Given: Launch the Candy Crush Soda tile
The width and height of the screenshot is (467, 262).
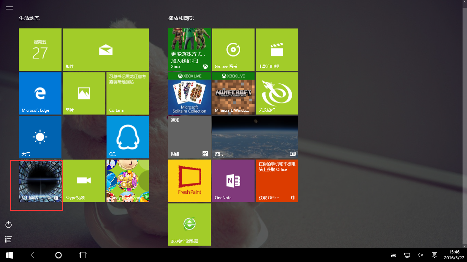Looking at the screenshot, I should pos(128,181).
